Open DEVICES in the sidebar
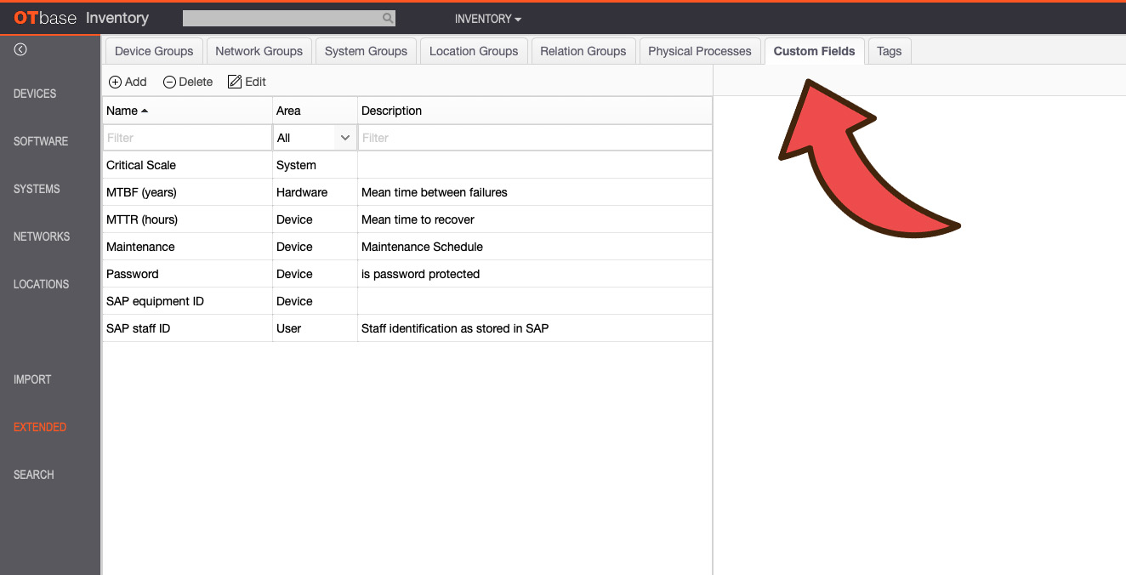This screenshot has height=575, width=1126. pyautogui.click(x=35, y=94)
